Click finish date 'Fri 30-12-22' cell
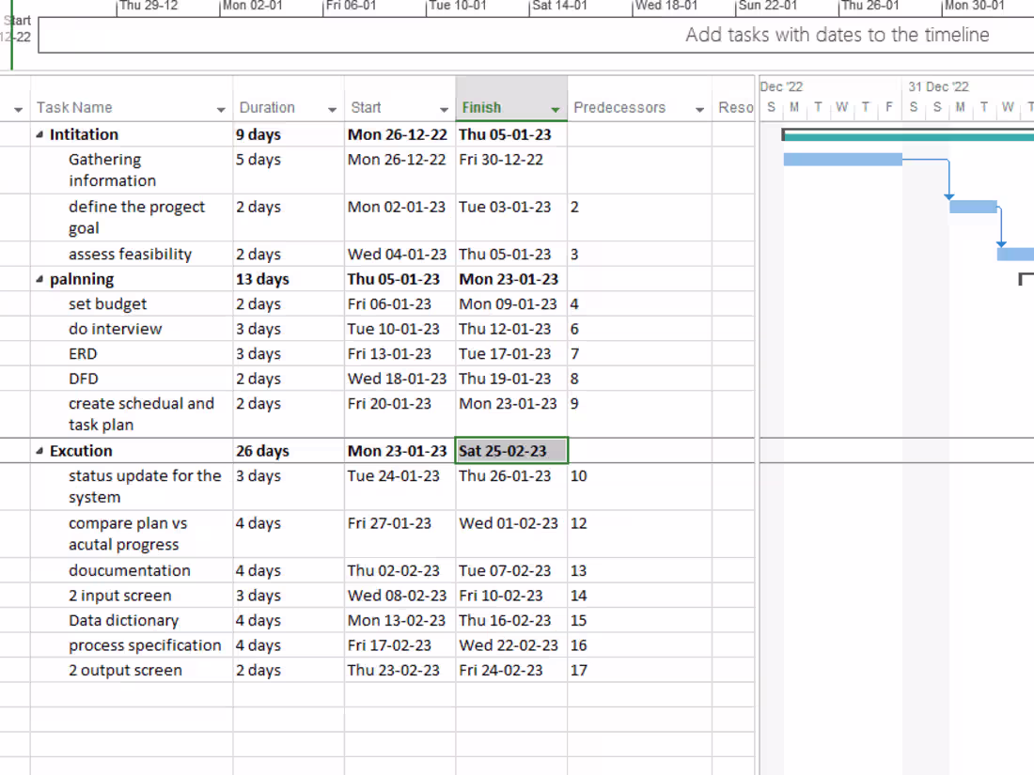Screen dimensions: 1034x775 (511, 170)
